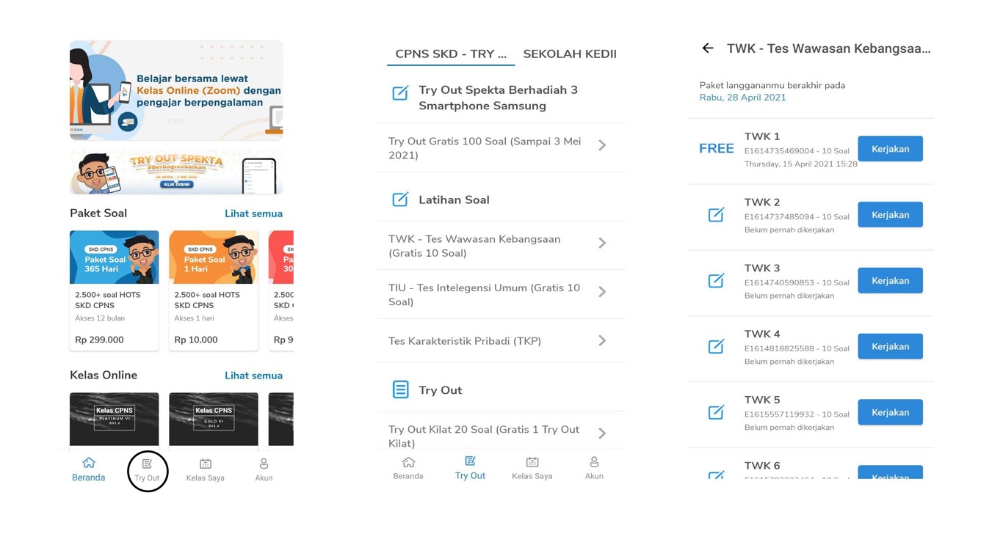The width and height of the screenshot is (1003, 534).
Task: Select the CPNS SKD - TRY OUT tab
Action: pos(450,54)
